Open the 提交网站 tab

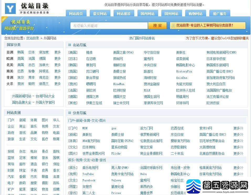(x=100, y=14)
